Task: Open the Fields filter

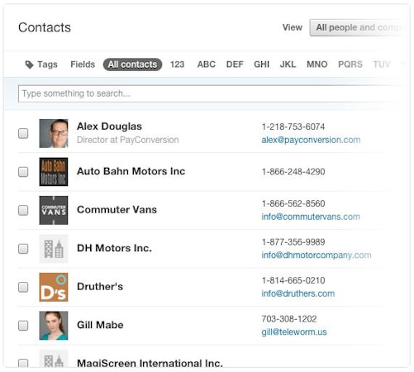Action: (x=83, y=64)
